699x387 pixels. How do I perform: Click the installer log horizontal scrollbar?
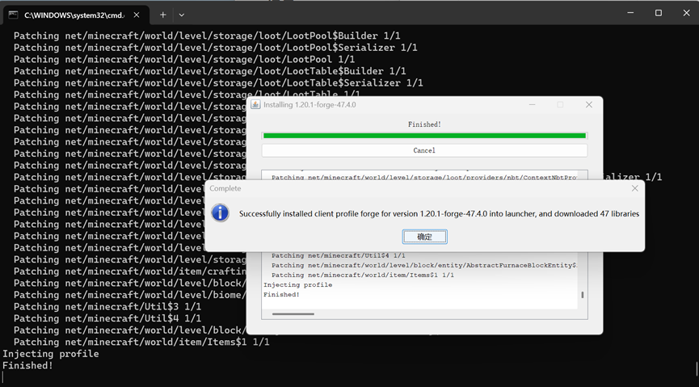pyautogui.click(x=293, y=313)
